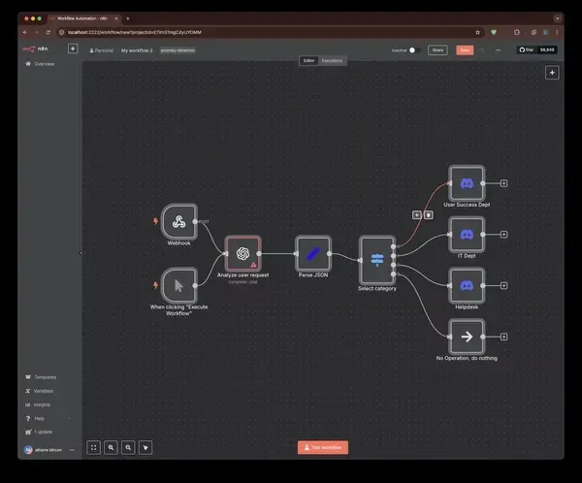This screenshot has width=582, height=483.
Task: Click the Share button
Action: coord(437,49)
